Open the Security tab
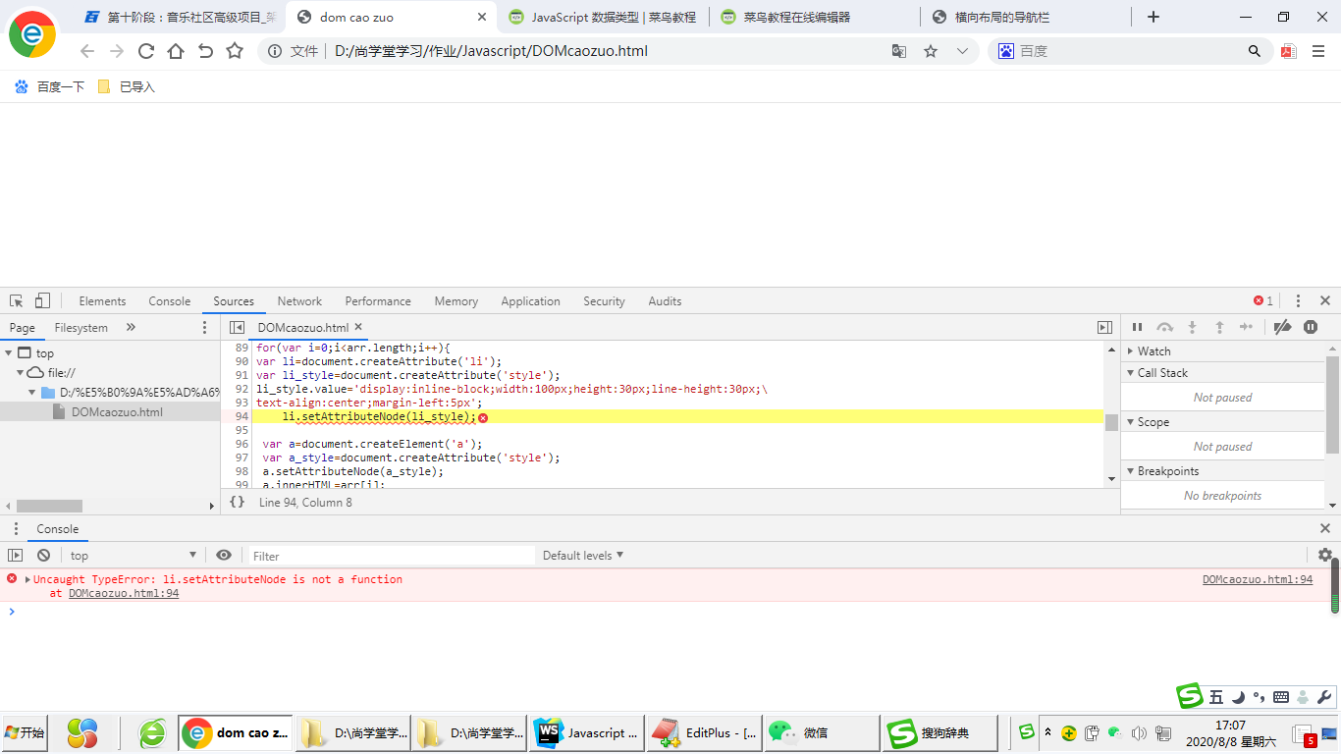This screenshot has height=754, width=1341. click(604, 301)
